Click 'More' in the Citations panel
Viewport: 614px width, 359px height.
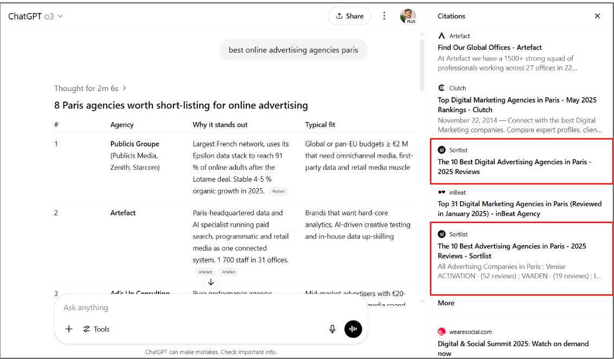point(446,303)
